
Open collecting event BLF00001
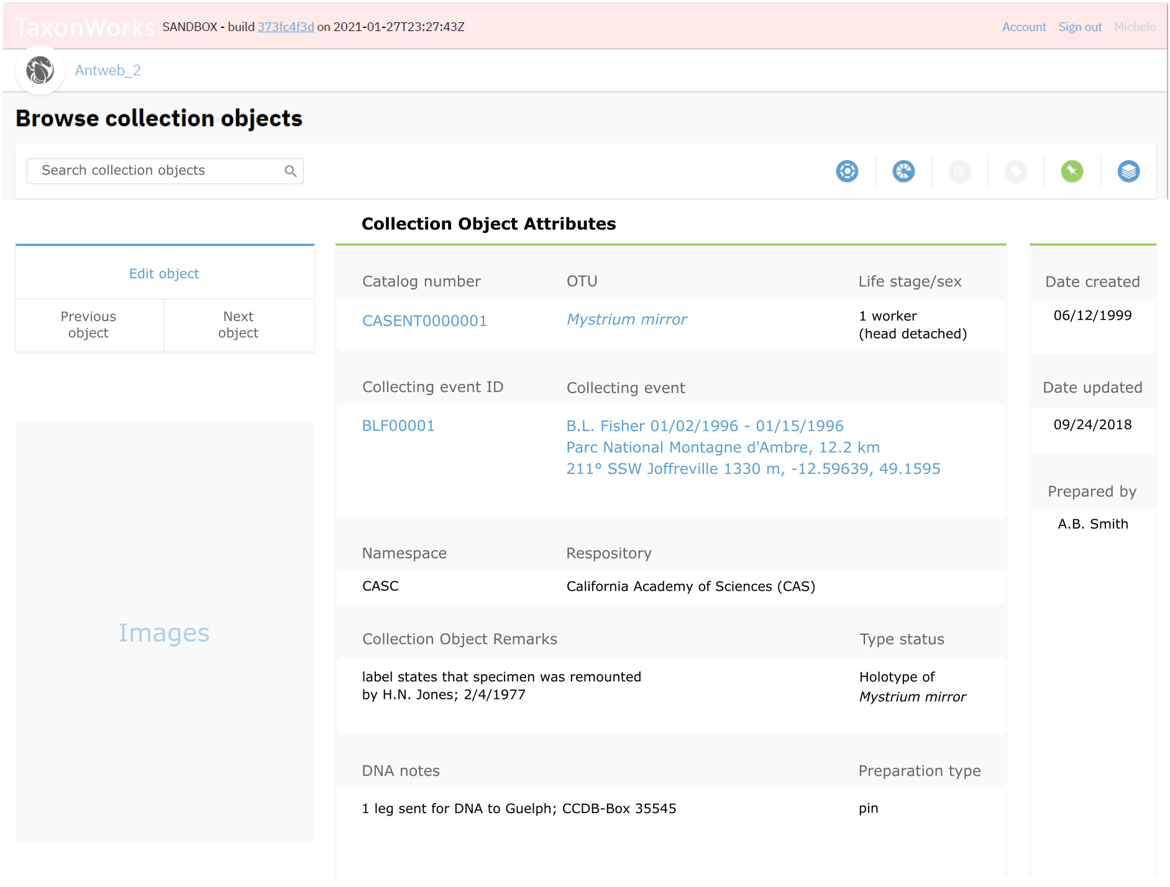tap(398, 425)
